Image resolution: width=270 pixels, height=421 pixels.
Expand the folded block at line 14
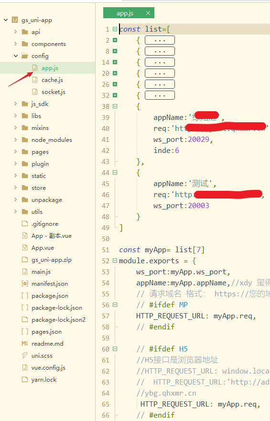(x=115, y=62)
